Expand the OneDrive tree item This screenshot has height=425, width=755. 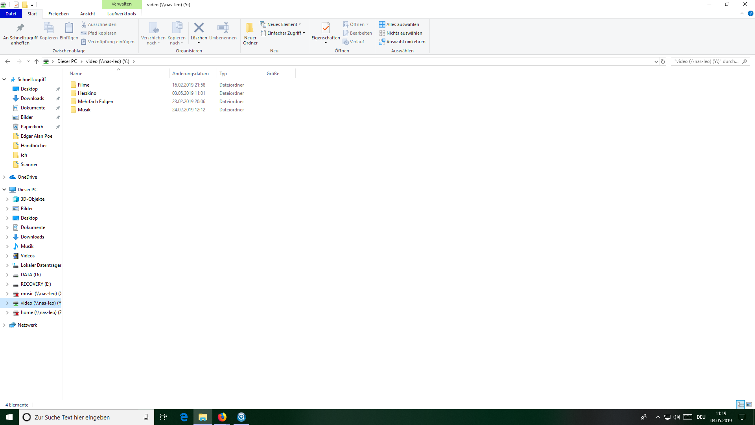4,177
